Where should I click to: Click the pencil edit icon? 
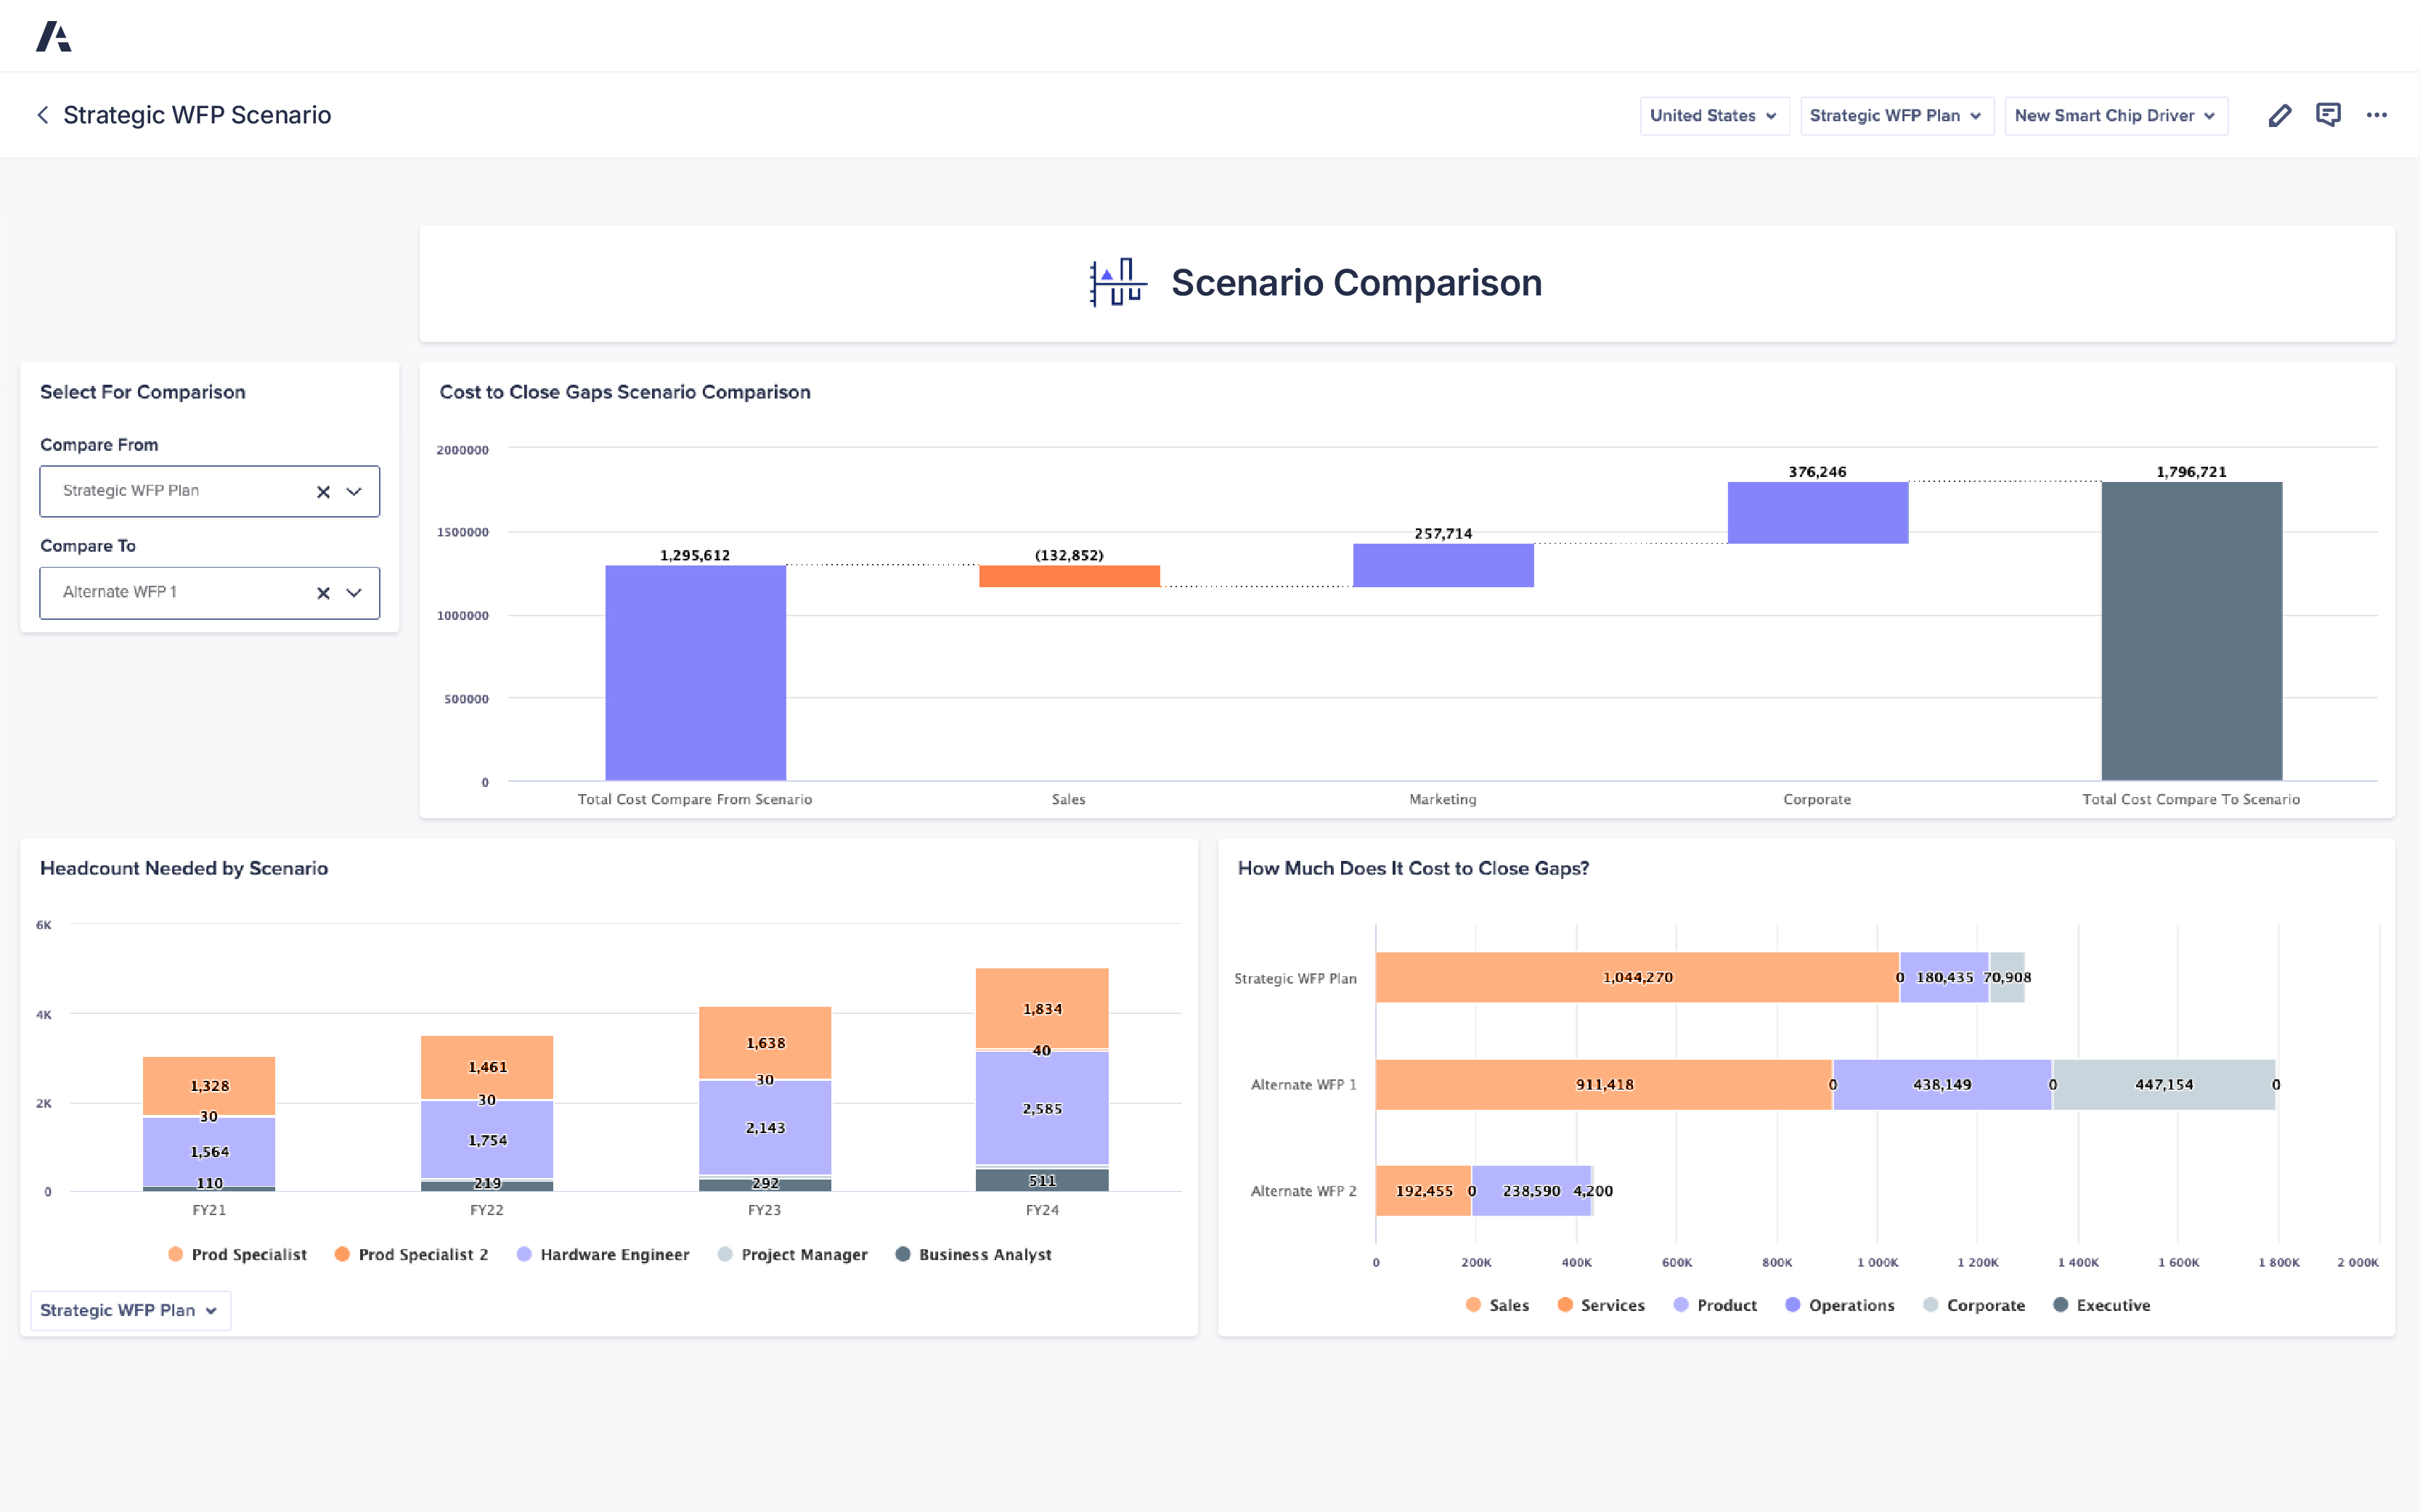pos(2279,116)
